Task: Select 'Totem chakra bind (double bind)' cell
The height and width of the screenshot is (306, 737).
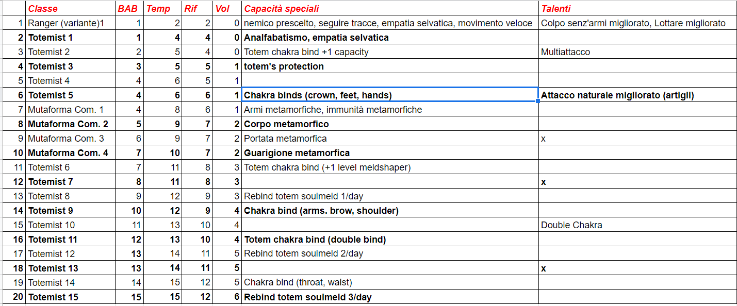Action: coord(390,240)
